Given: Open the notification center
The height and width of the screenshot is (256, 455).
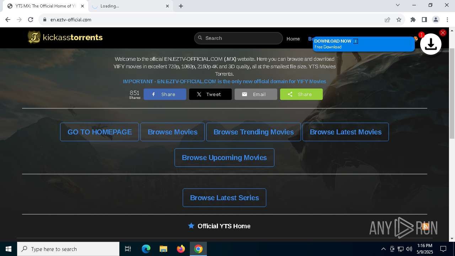Looking at the screenshot, I should coord(443,249).
